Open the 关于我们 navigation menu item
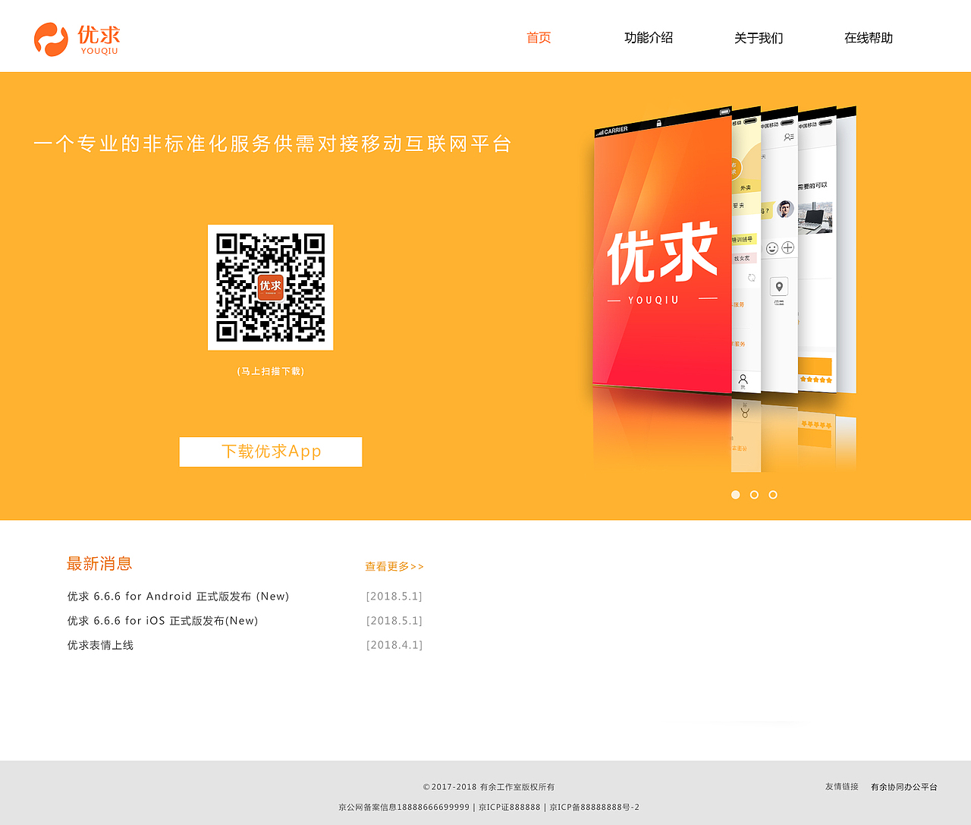The image size is (971, 825). coord(758,36)
